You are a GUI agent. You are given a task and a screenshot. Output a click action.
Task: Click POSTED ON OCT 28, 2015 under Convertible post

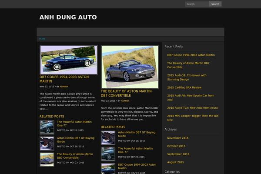pyautogui.click(x=131, y=141)
